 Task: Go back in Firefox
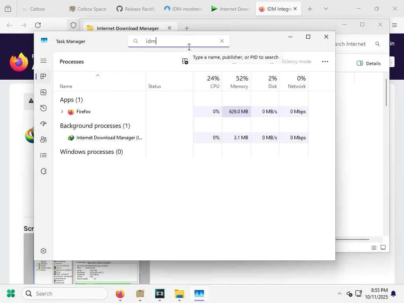(9, 25)
